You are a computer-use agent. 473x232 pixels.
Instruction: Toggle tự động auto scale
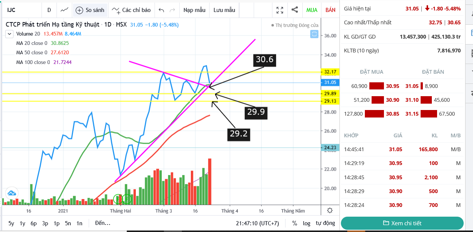click(325, 223)
